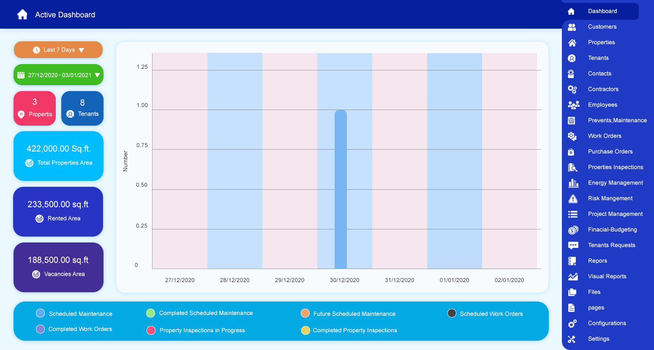Toggle the Scheduled Maintenance legend series

point(41,313)
